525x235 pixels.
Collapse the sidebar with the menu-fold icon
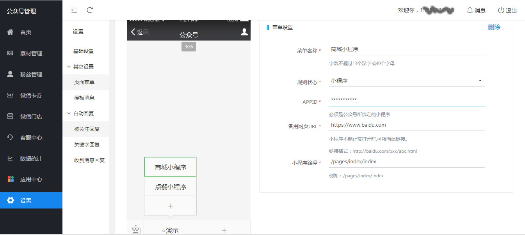[74, 10]
